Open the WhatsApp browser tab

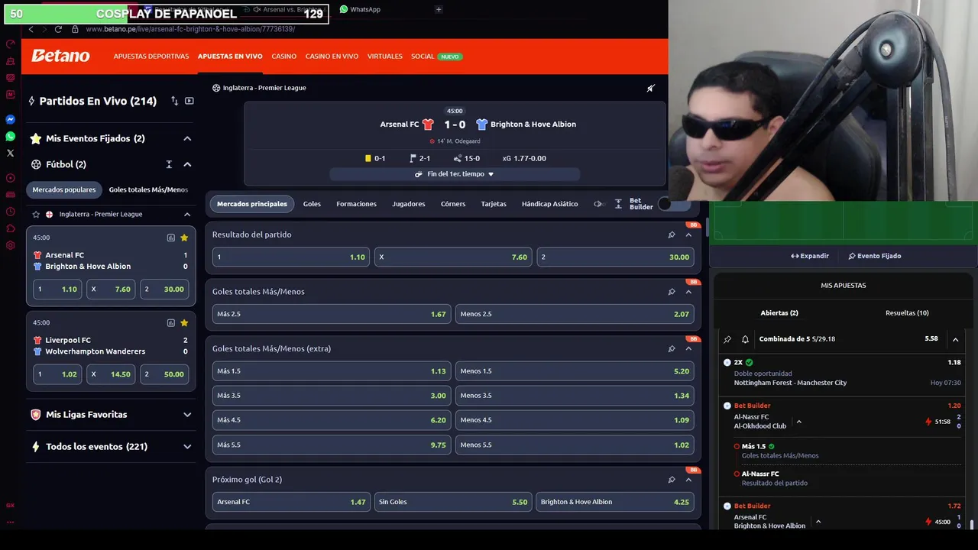coord(361,9)
